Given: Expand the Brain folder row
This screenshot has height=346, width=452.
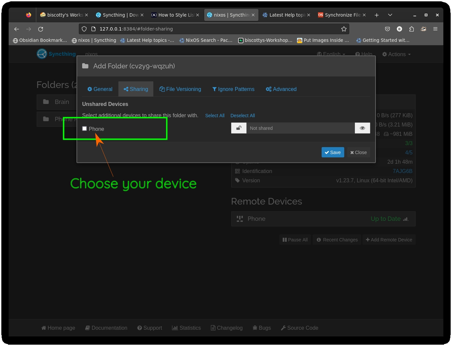Looking at the screenshot, I should coord(57,102).
